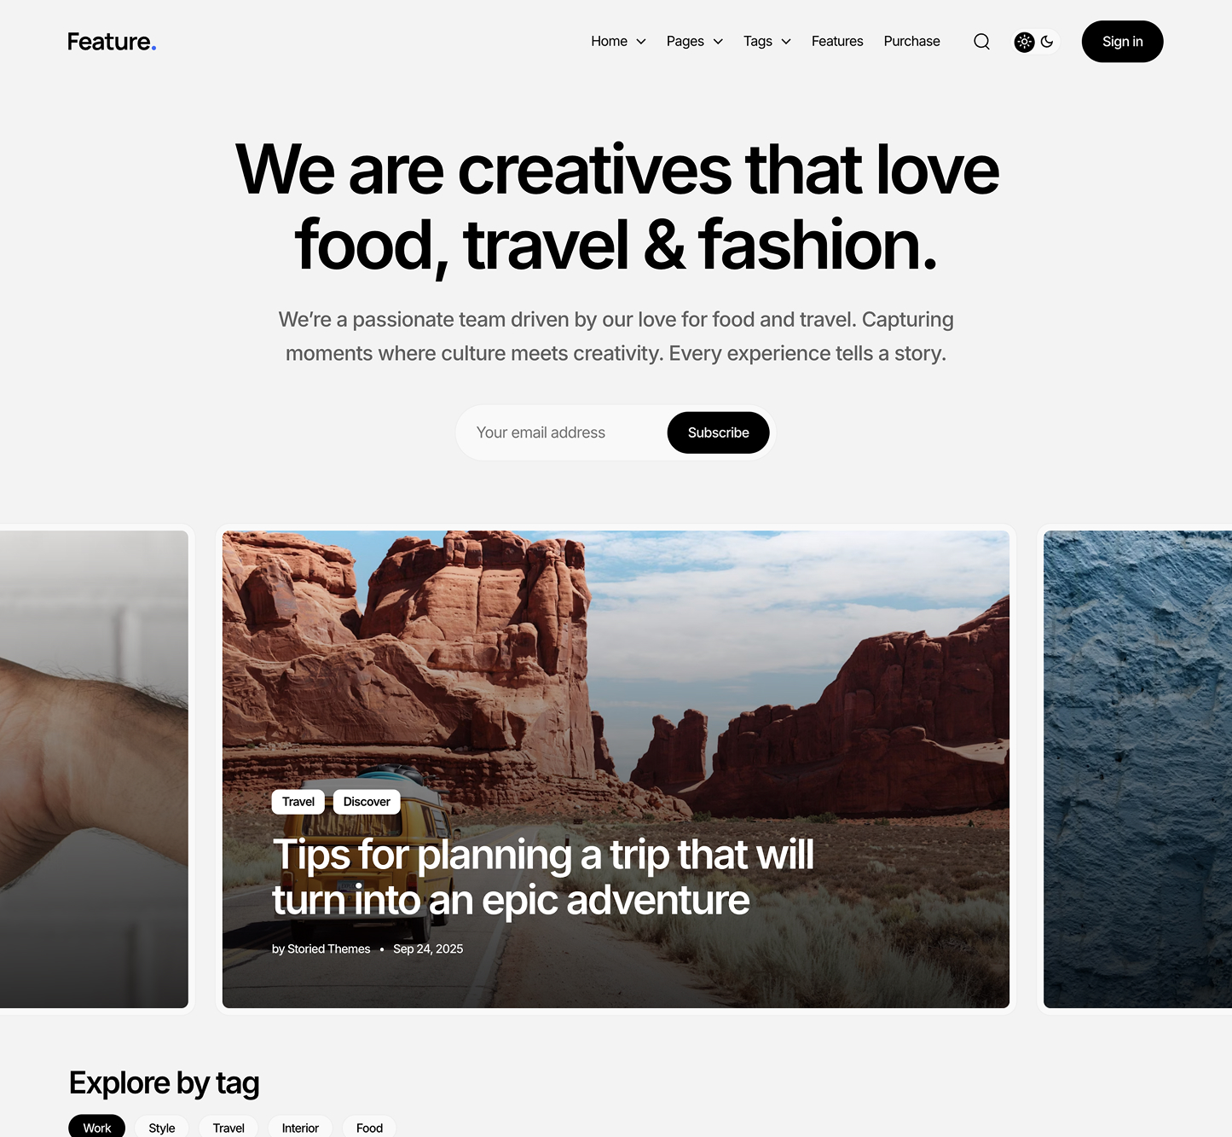This screenshot has width=1232, height=1137.
Task: Open the search icon in header
Action: pos(981,42)
